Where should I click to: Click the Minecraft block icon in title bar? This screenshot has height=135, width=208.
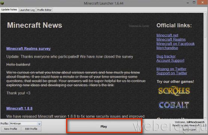tap(2, 3)
